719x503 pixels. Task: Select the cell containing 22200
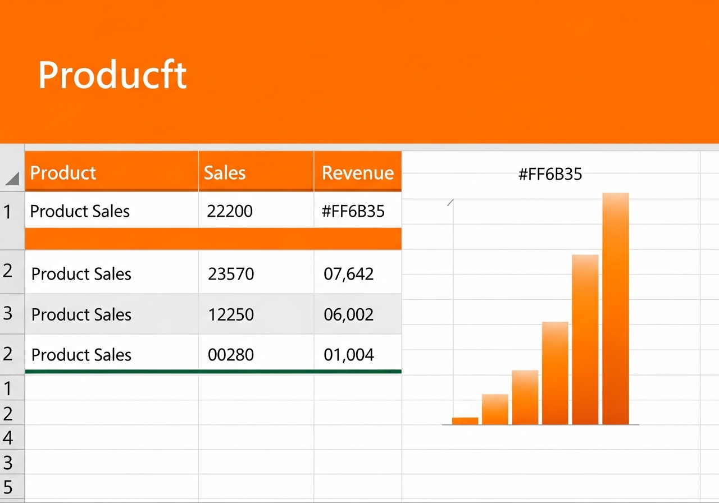click(256, 211)
